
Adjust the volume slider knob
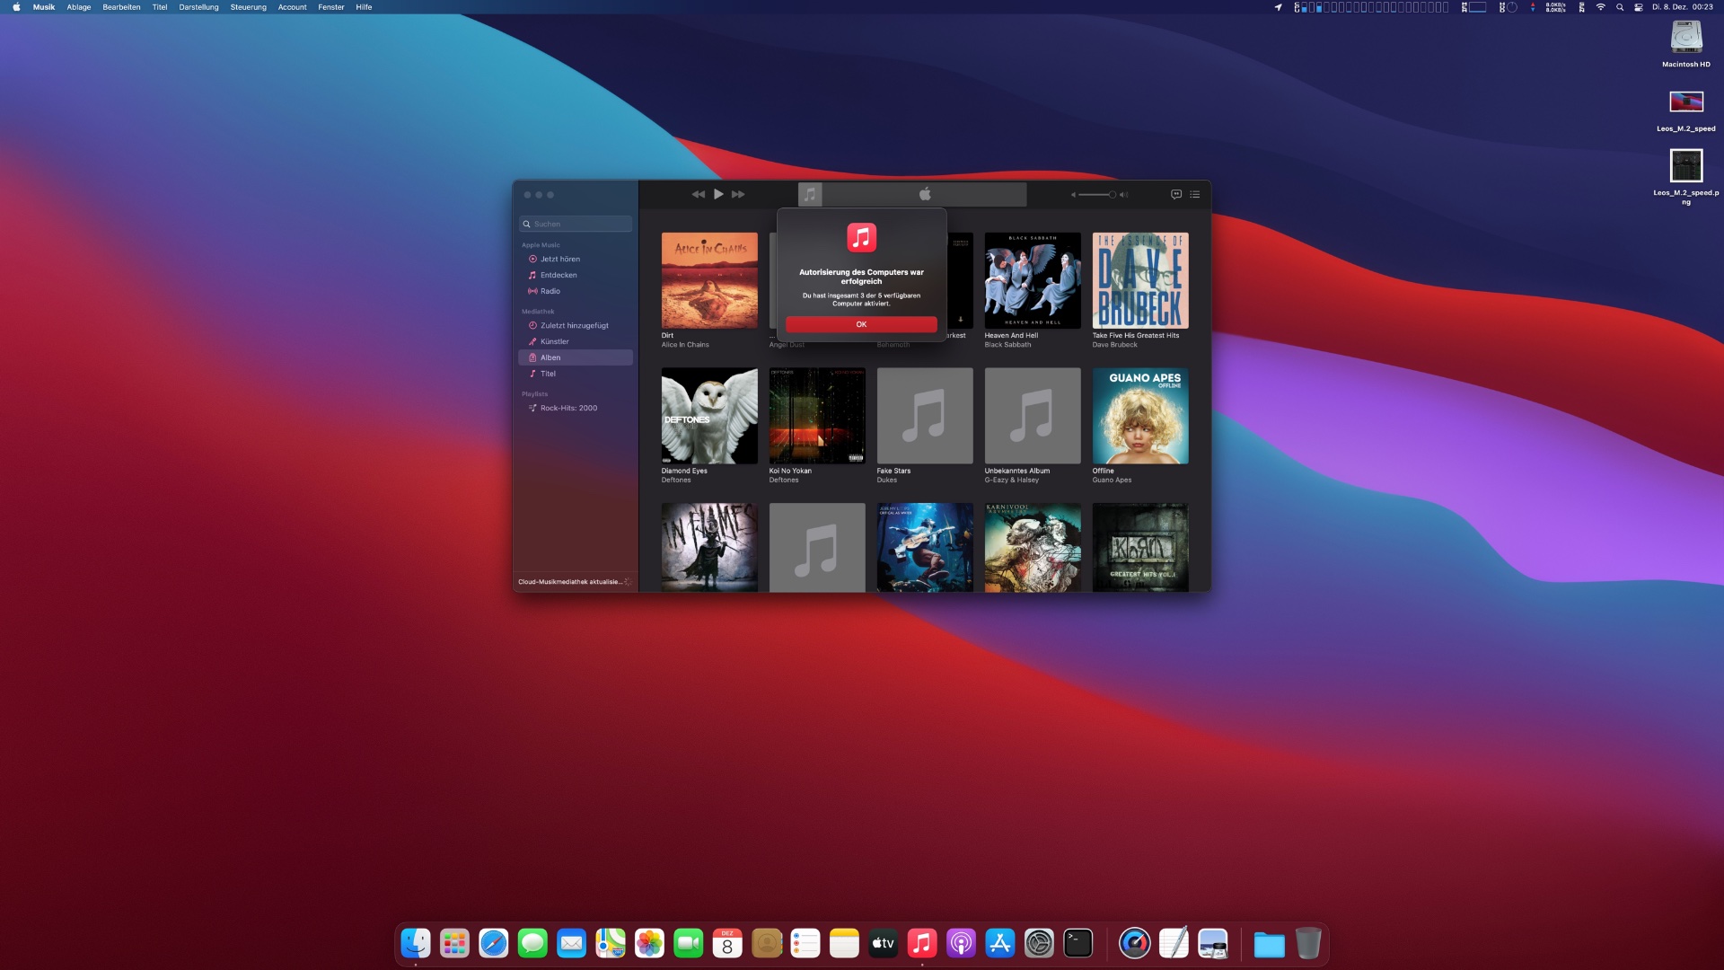point(1112,194)
